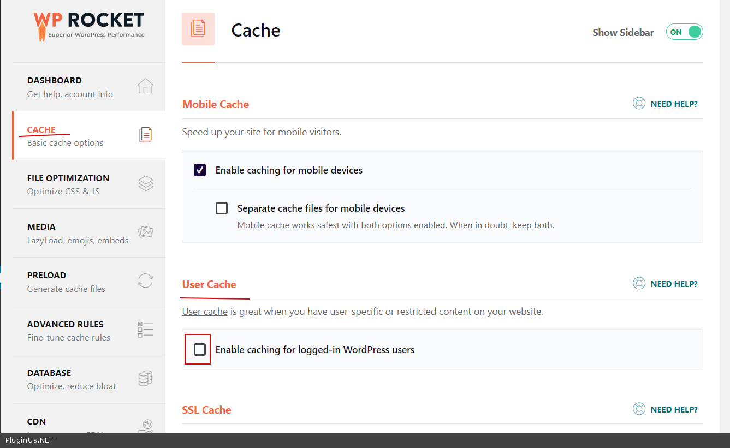
Task: Click the large Cache page title
Action: (x=256, y=30)
